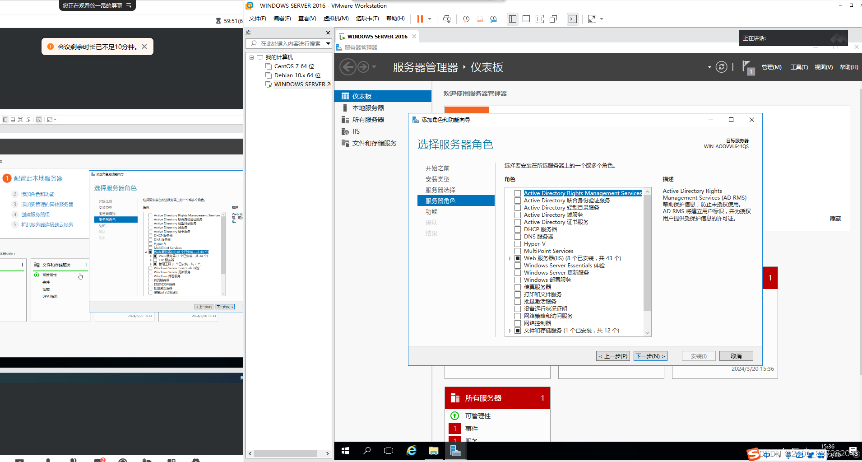Image resolution: width=862 pixels, height=462 pixels.
Task: Launch Internet Explorer from the taskbar
Action: [x=412, y=451]
